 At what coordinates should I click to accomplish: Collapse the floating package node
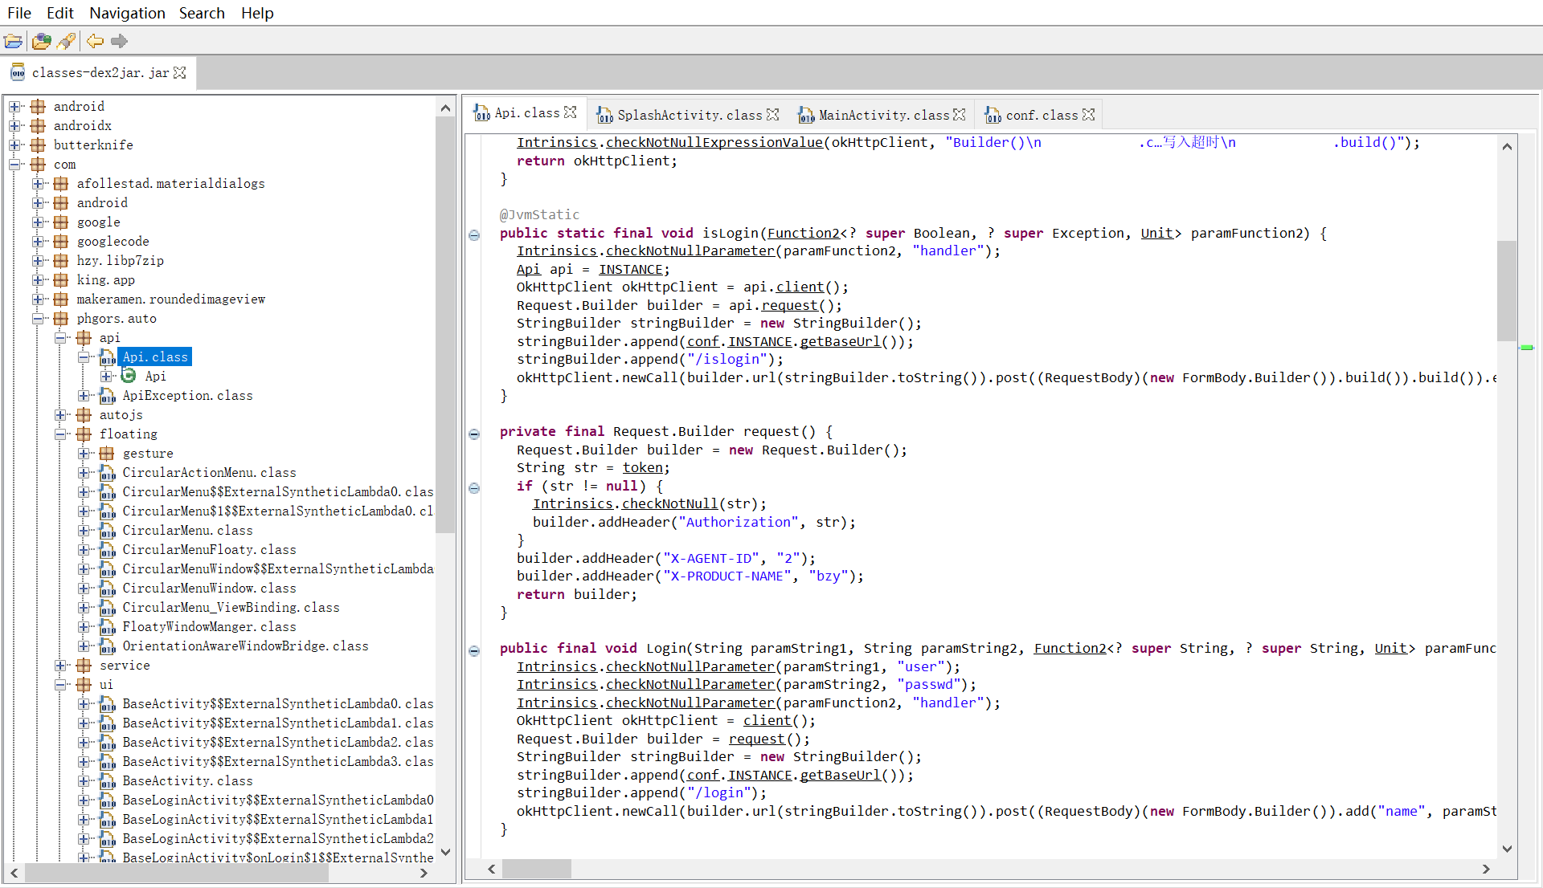pyautogui.click(x=60, y=434)
